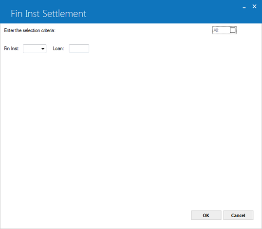
Task: Expand the Fin Inst dropdown arrow
Action: 43,49
